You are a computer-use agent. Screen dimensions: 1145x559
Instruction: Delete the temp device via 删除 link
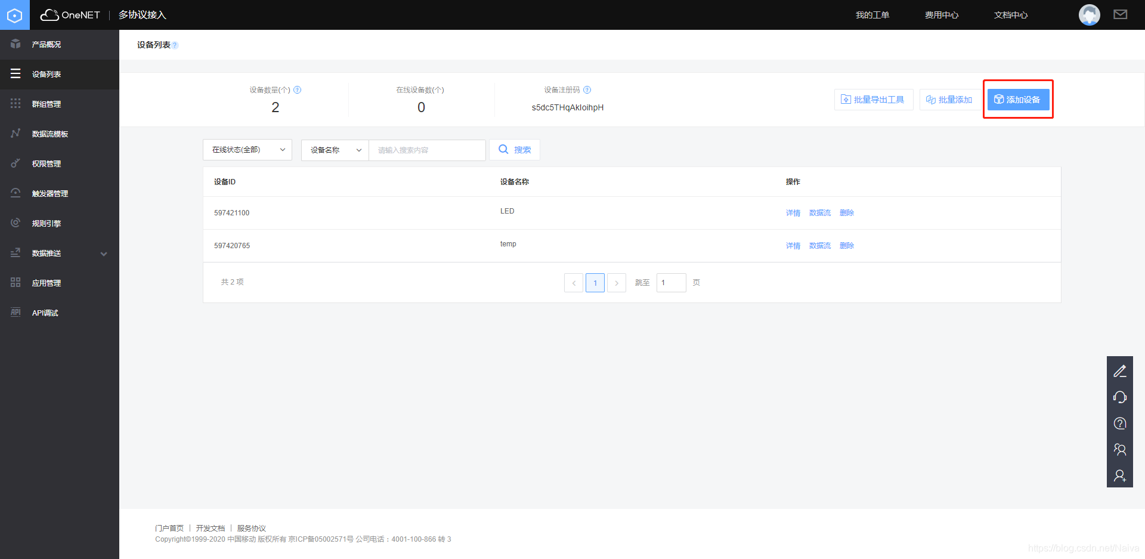(x=846, y=245)
